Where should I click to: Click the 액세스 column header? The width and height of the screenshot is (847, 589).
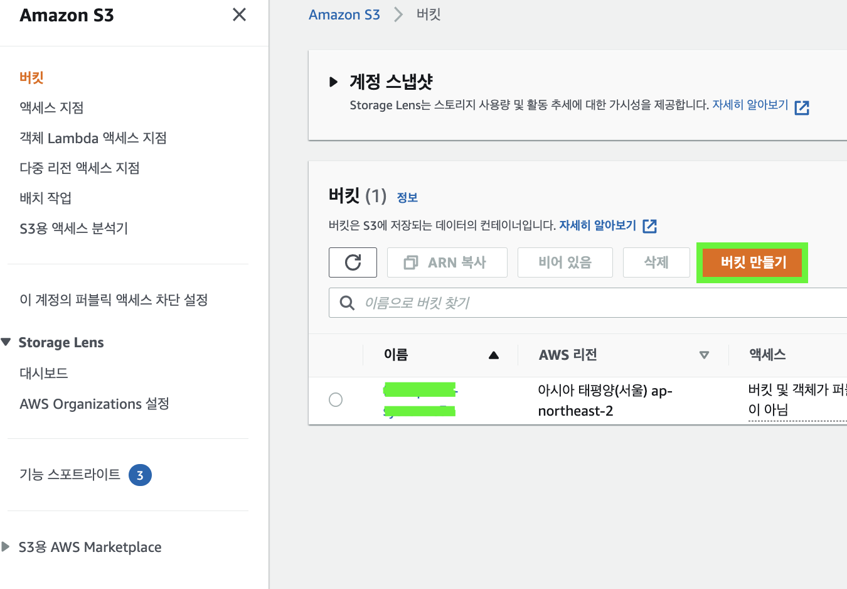[x=767, y=355]
